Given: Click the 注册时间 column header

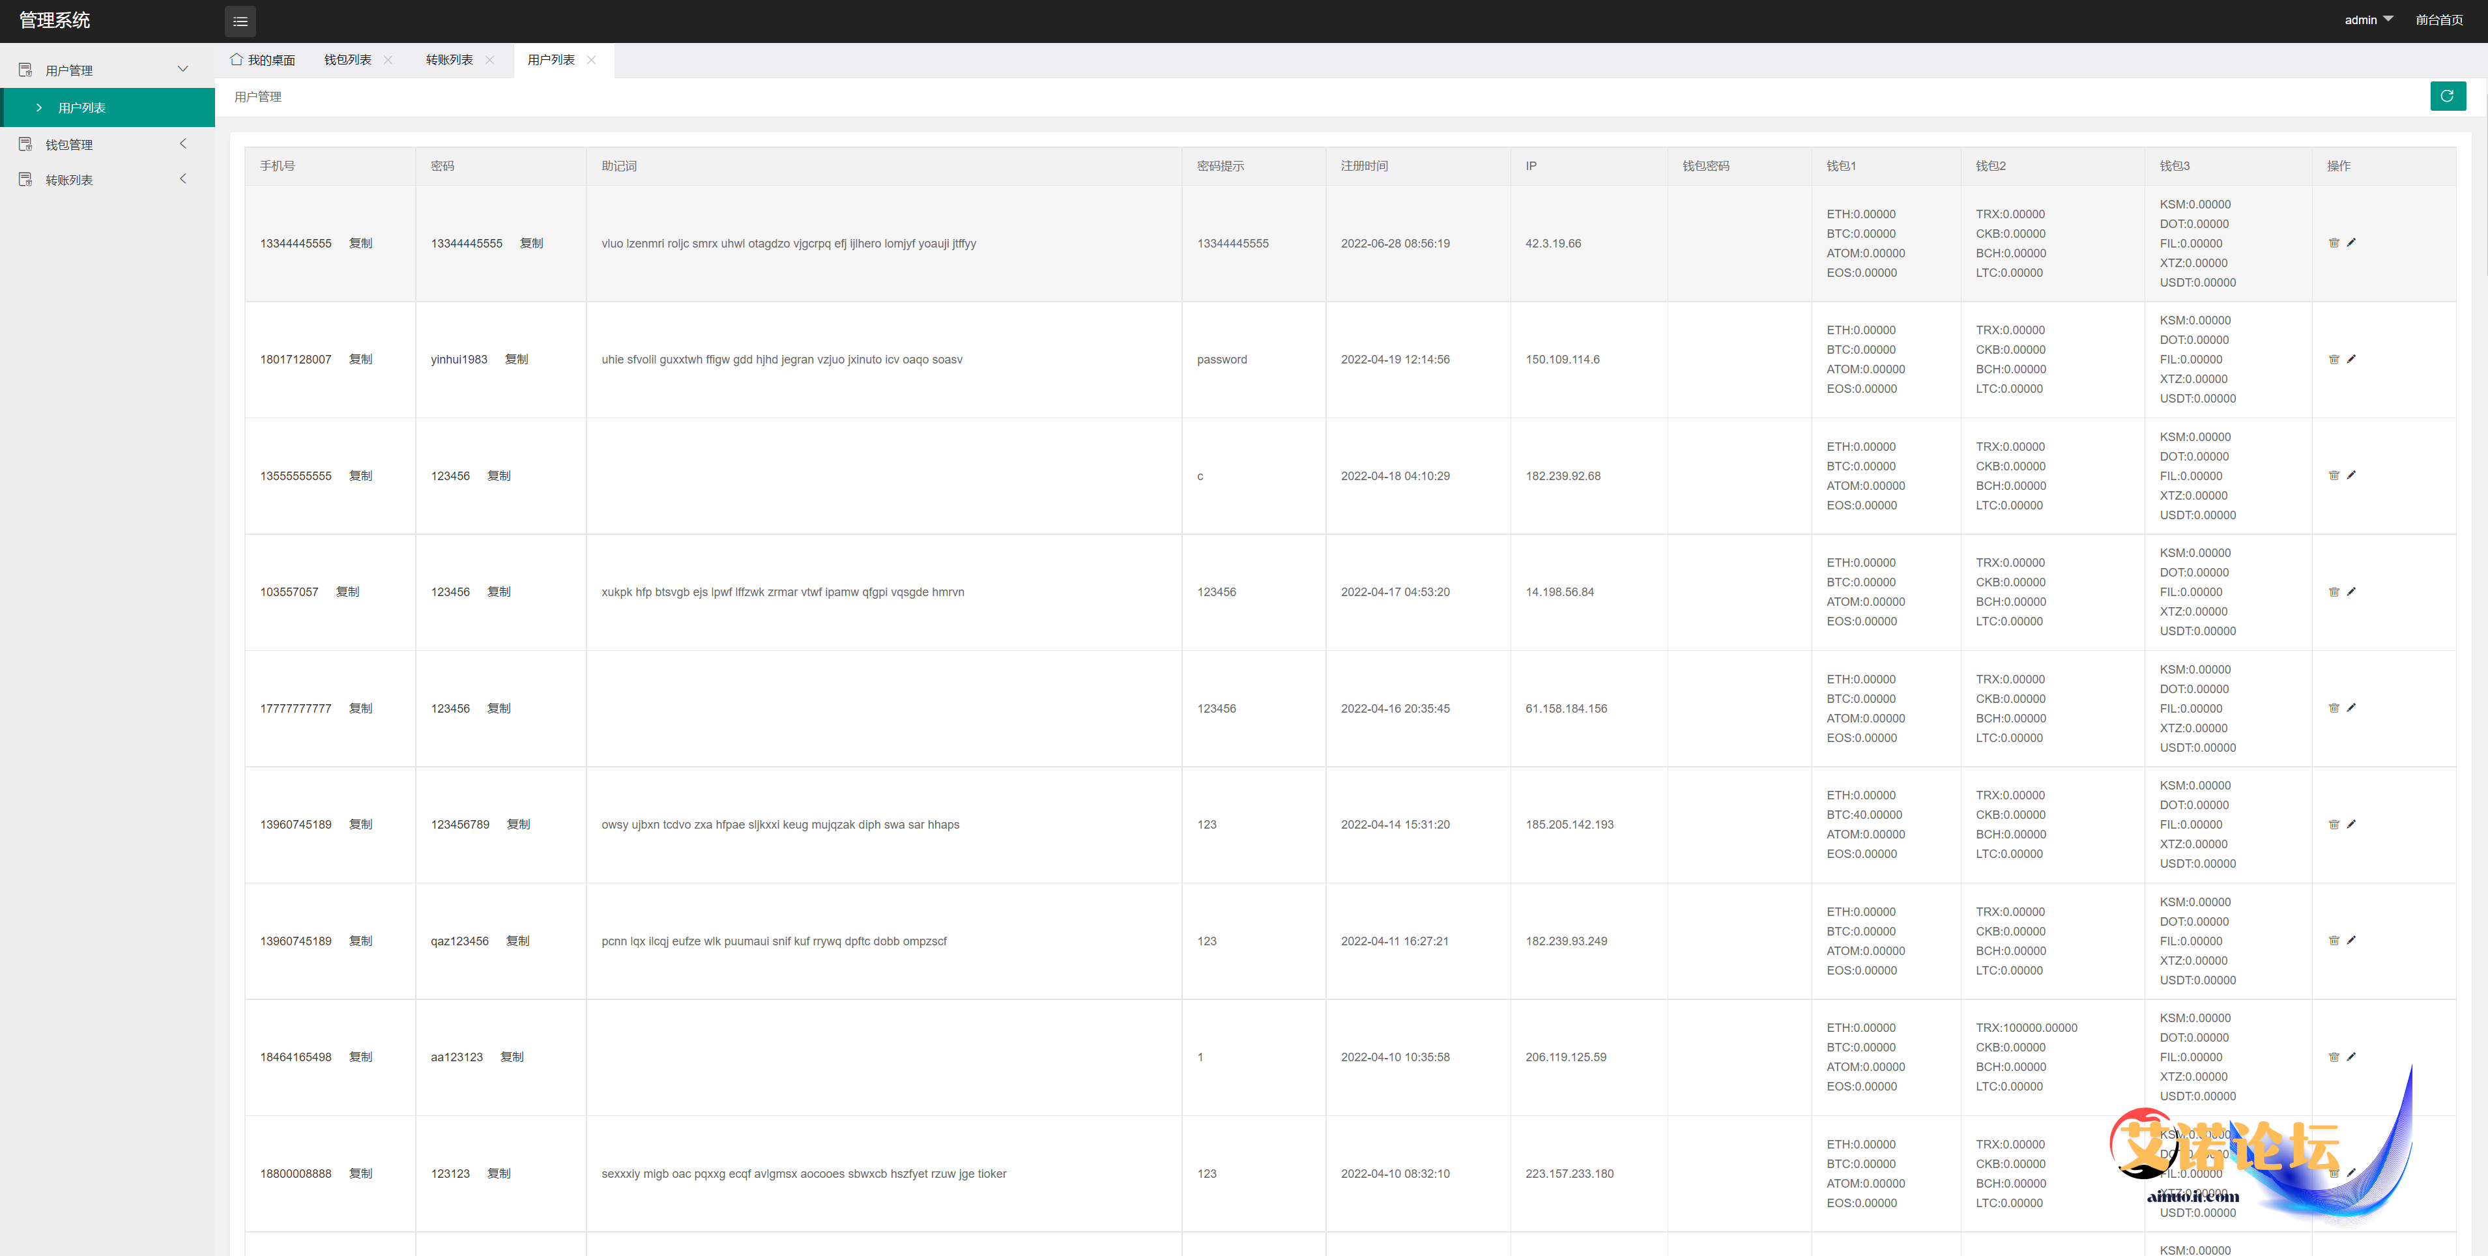Looking at the screenshot, I should (x=1364, y=166).
